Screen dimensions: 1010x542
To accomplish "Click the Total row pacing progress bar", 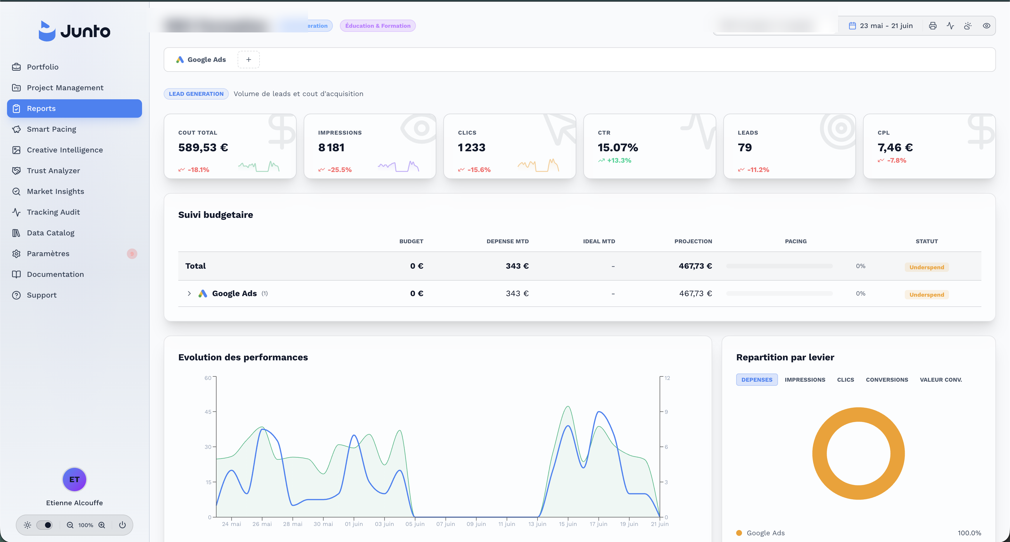I will pyautogui.click(x=779, y=266).
